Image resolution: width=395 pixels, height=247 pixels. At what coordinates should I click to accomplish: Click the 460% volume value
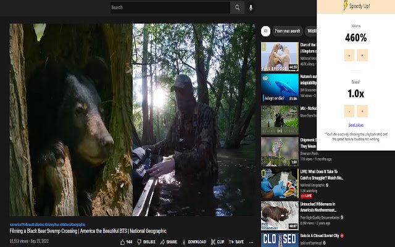[355, 38]
